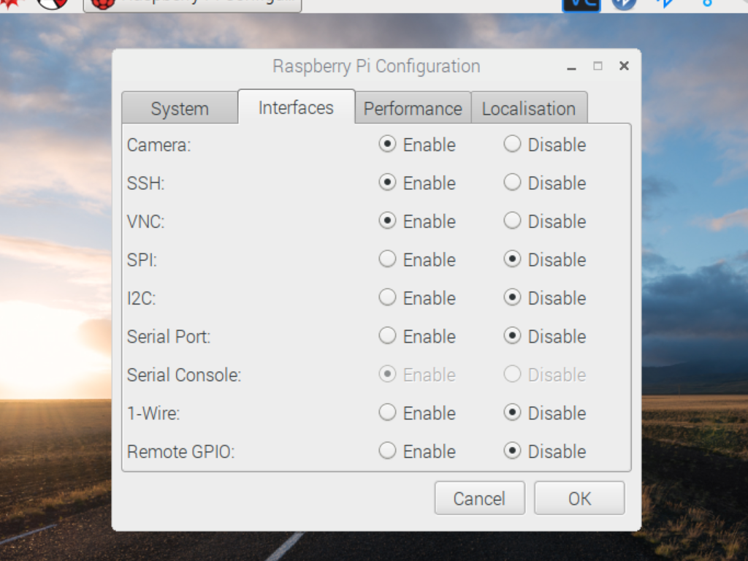Click the "SPI:" label
This screenshot has height=561, width=748.
click(142, 260)
